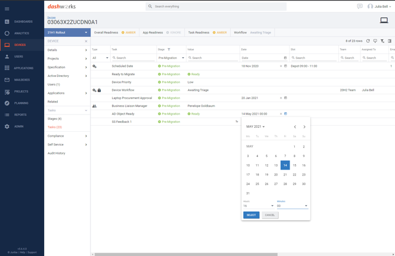The width and height of the screenshot is (395, 256).
Task: Go to next month in calendar
Action: click(304, 127)
